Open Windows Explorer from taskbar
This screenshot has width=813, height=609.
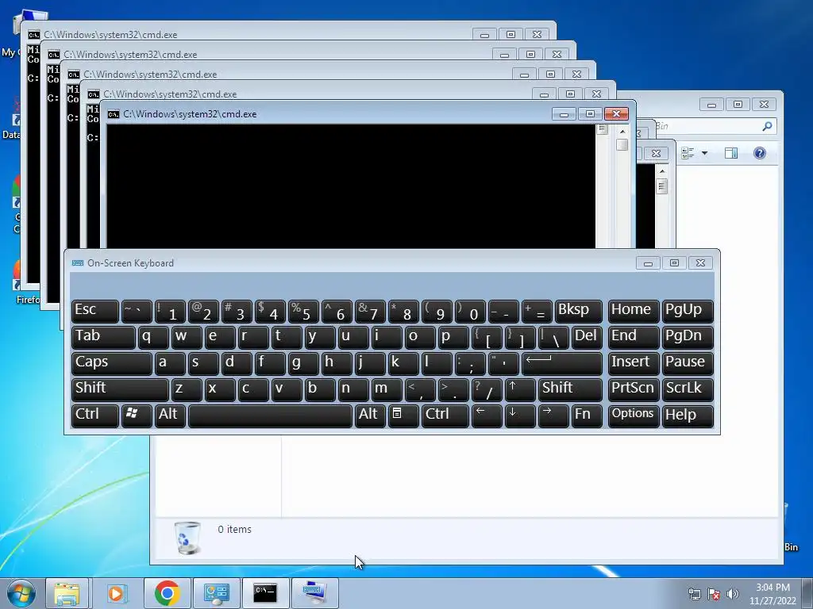coord(67,593)
